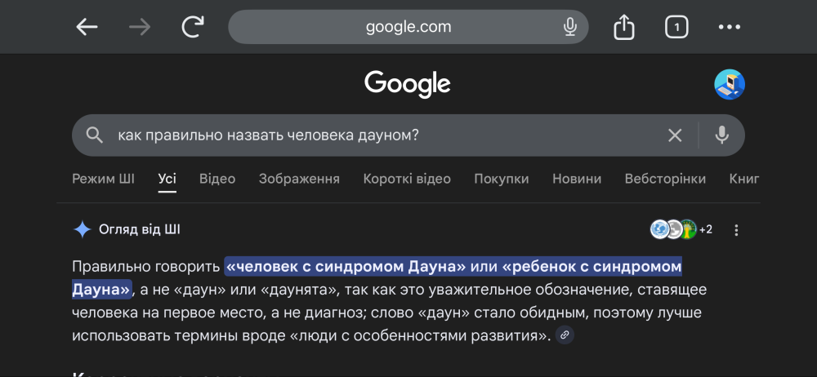The height and width of the screenshot is (377, 817).
Task: Clear the search query with X
Action: (675, 135)
